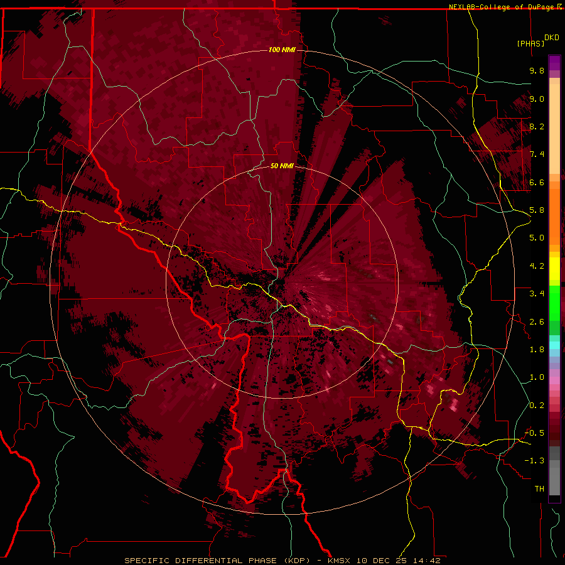Viewport: 565px width, 565px height.
Task: Click the gray bottom segment of the color bar
Action: [x=554, y=478]
